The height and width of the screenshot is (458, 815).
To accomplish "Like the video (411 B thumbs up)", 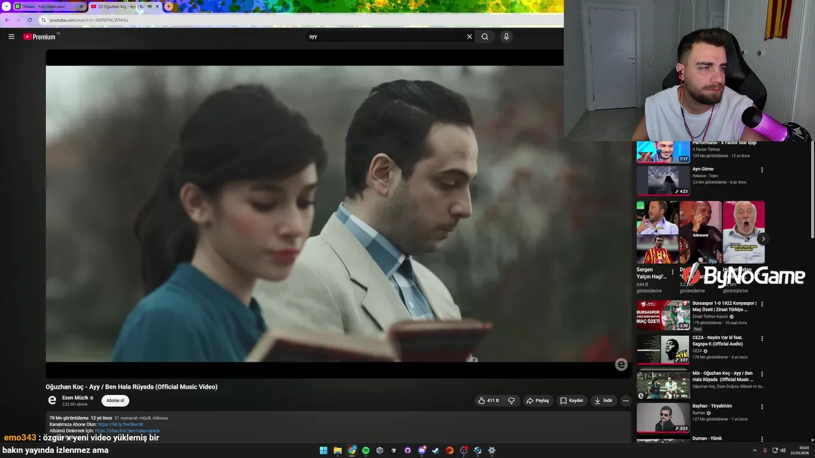I will (x=488, y=401).
